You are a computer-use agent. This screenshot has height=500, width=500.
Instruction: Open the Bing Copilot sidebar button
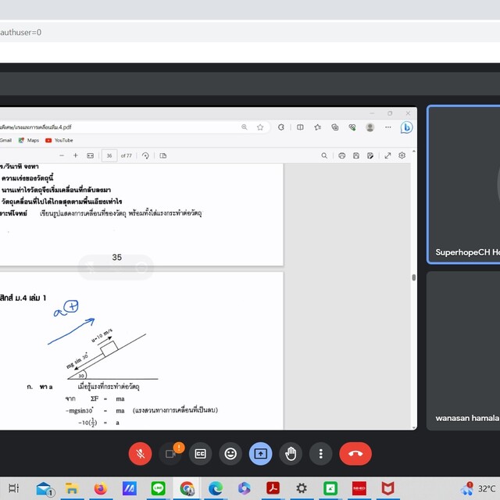click(x=406, y=127)
